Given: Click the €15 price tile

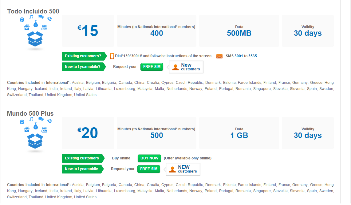Looking at the screenshot, I should (x=88, y=31).
